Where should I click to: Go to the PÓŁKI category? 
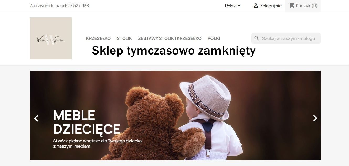(214, 38)
